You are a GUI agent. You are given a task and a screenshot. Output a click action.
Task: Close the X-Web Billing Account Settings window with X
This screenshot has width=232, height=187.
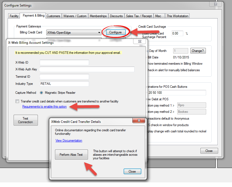(139, 41)
